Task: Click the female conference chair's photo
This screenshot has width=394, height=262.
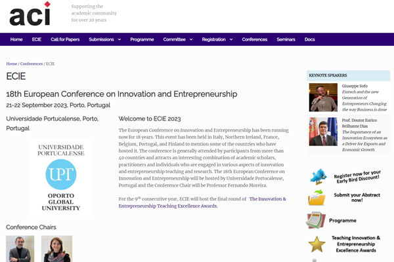Action: pyautogui.click(x=56, y=249)
